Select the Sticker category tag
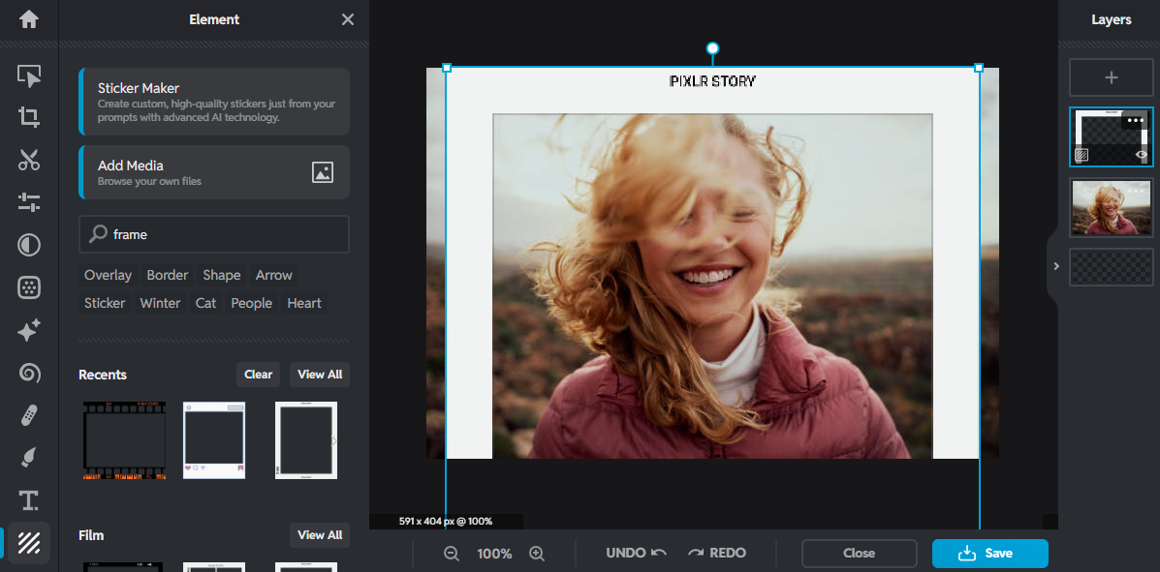The image size is (1160, 572). [105, 303]
